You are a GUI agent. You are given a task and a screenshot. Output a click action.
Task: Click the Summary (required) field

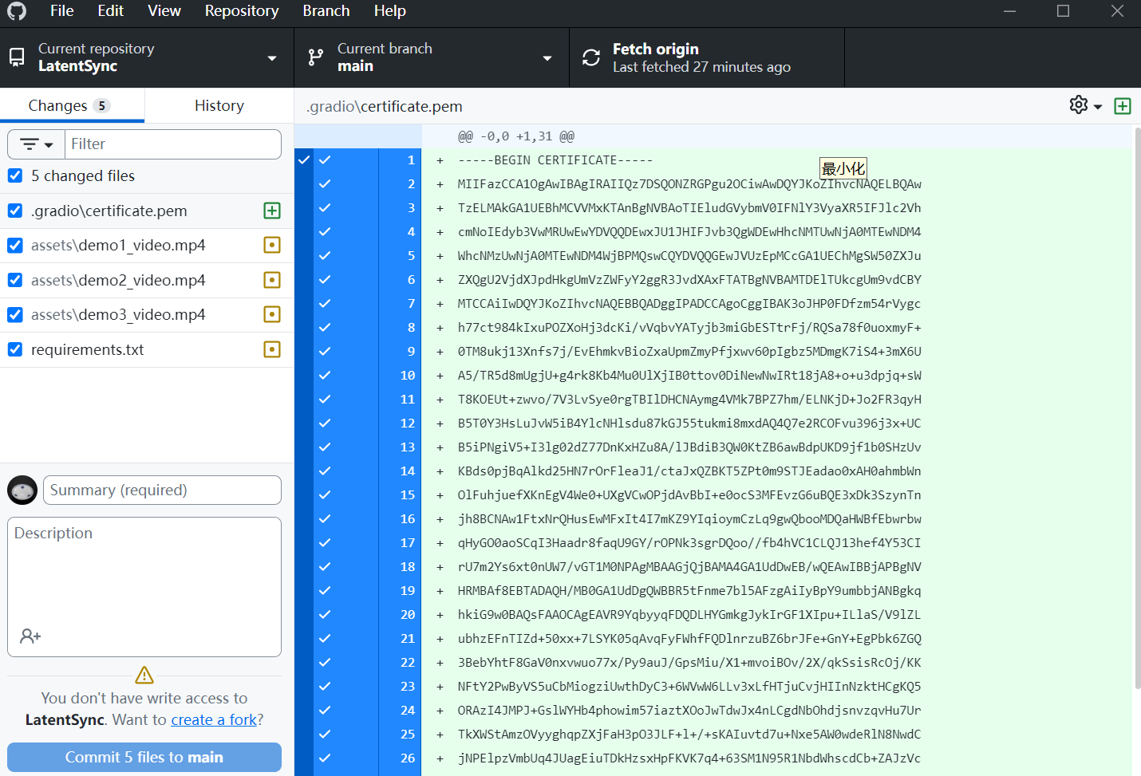pos(162,490)
